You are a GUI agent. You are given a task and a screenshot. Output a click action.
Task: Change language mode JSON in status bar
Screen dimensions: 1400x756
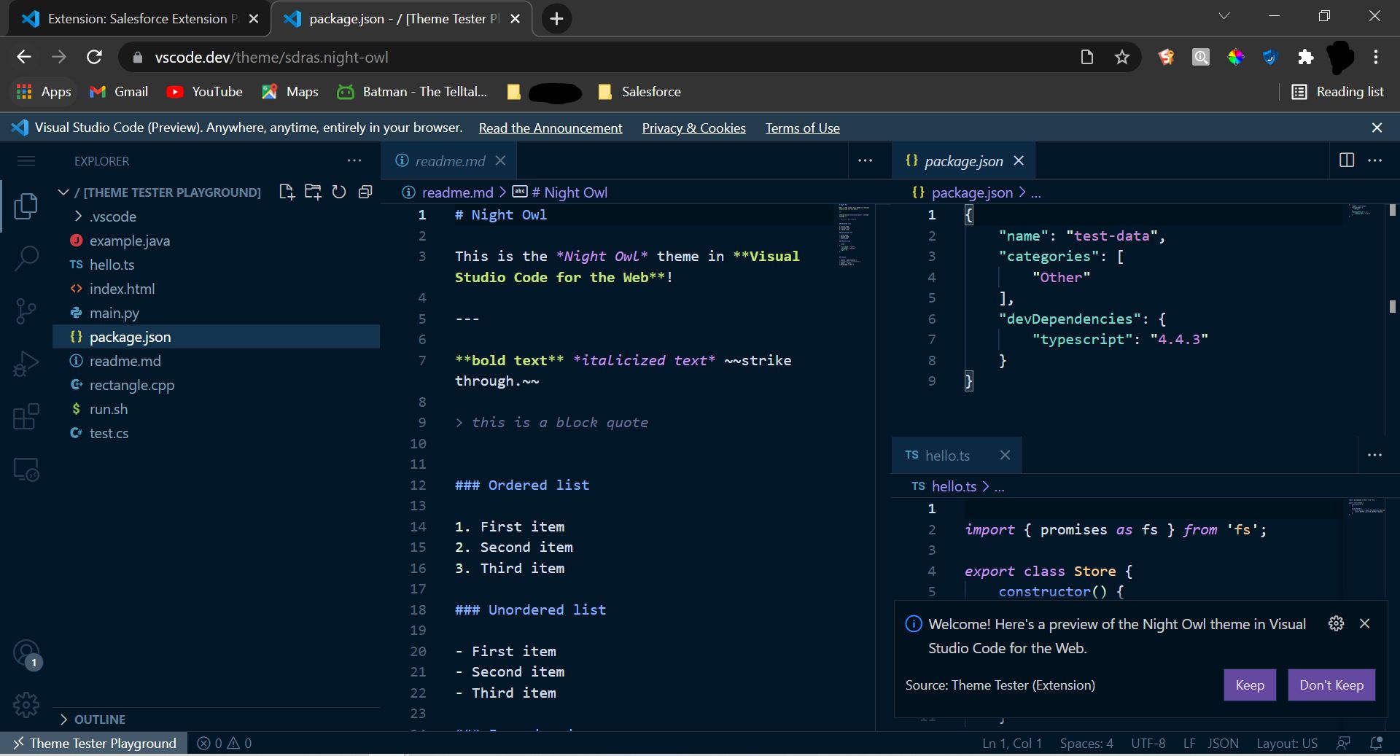[x=1223, y=743]
